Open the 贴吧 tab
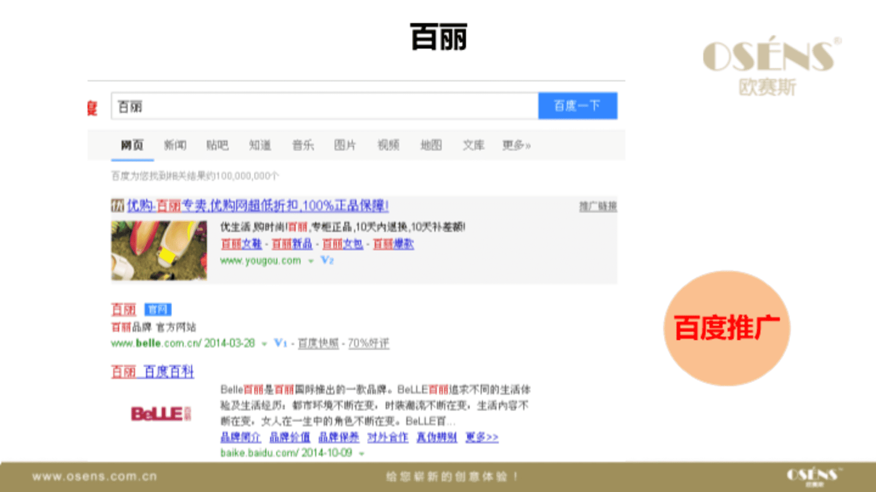 (218, 145)
